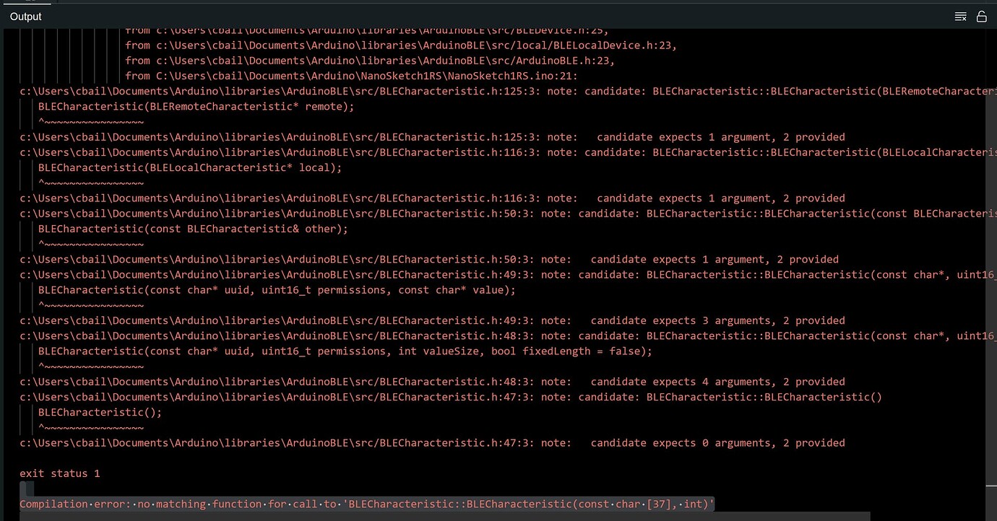This screenshot has width=997, height=521.
Task: Click the exit status 1 text
Action: [x=59, y=473]
